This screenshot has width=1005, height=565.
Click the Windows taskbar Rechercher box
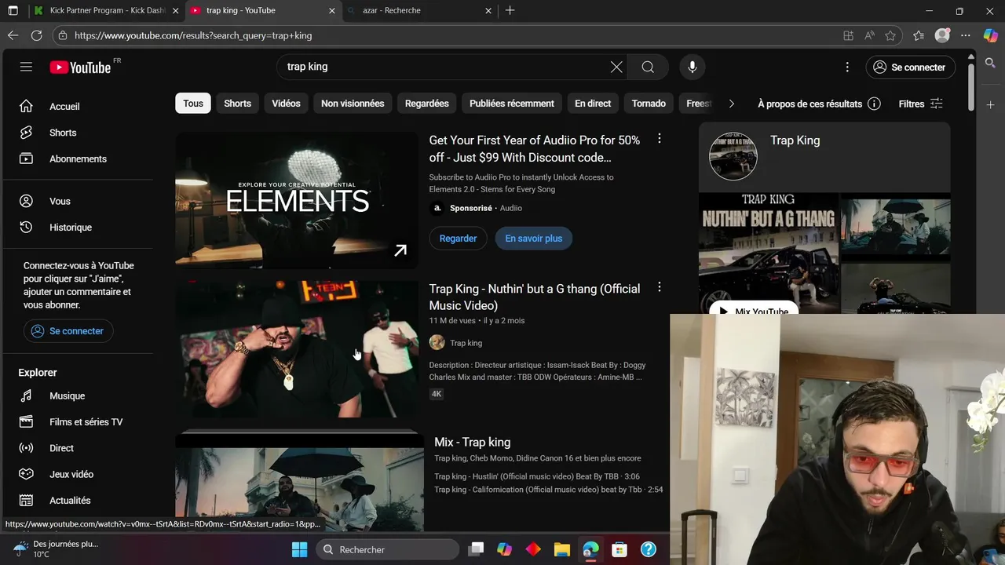point(387,549)
